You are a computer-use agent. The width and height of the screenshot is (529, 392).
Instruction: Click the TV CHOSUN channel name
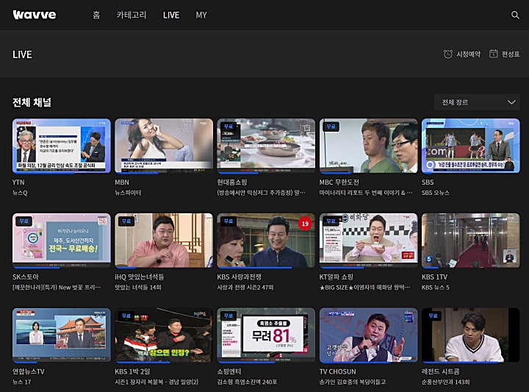point(338,371)
